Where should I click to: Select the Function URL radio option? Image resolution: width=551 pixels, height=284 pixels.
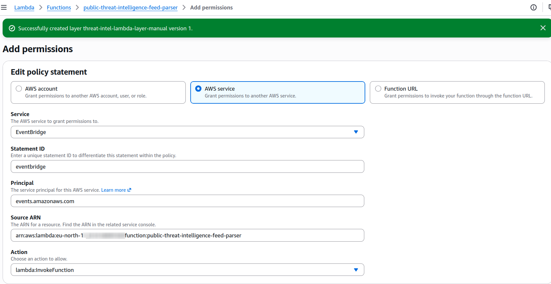click(378, 89)
